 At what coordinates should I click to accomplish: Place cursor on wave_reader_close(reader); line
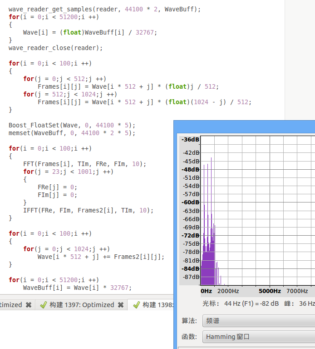(55, 48)
